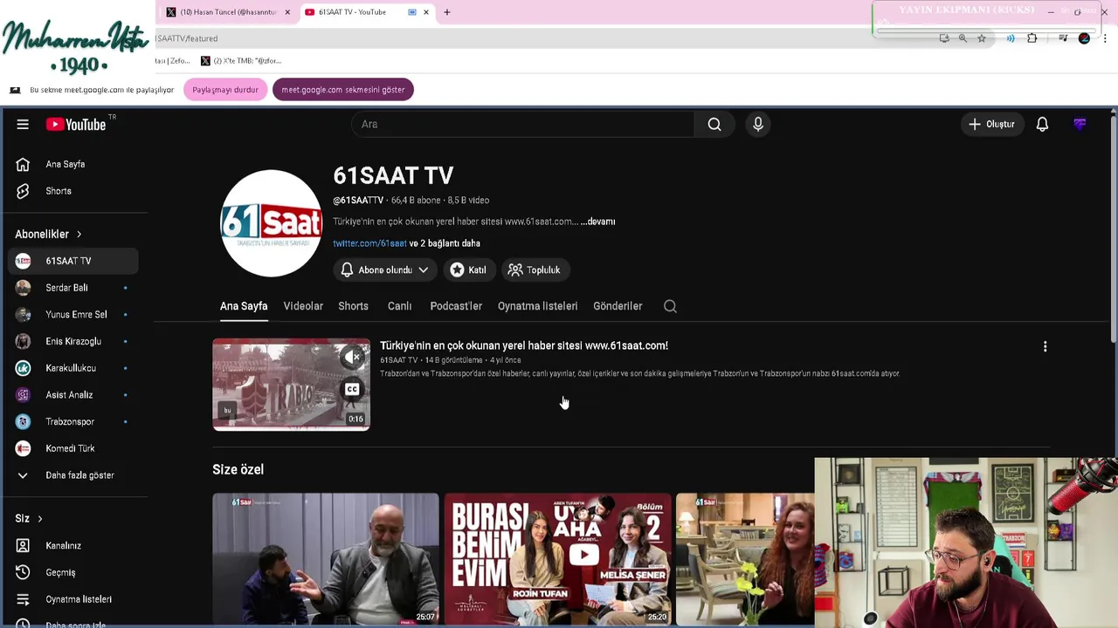Screen dimensions: 1118x628
Task: Switch to the Canlı tab
Action: (399, 306)
